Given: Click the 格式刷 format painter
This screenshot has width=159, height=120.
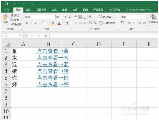Looking at the screenshot, I should (16, 24).
